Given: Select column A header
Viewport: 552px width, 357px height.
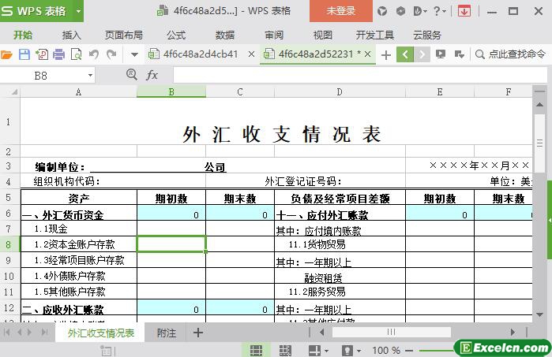Looking at the screenshot, I should point(78,92).
